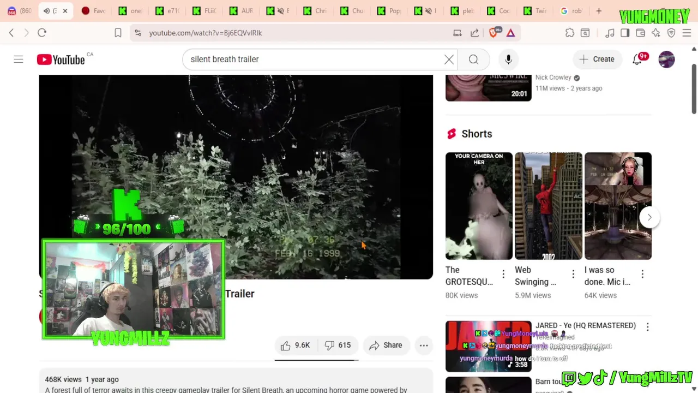This screenshot has width=698, height=393.
Task: Open the Brave Wallet icon
Action: (640, 33)
